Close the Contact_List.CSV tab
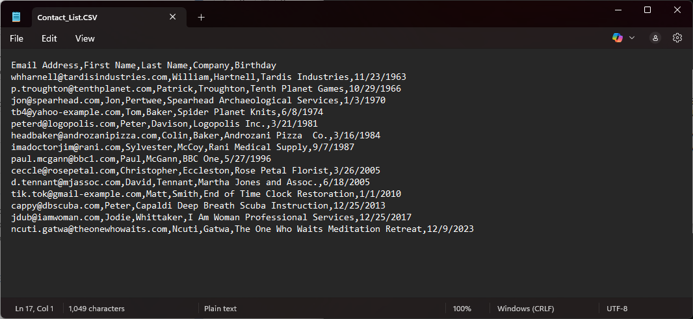Image resolution: width=693 pixels, height=319 pixels. click(174, 18)
